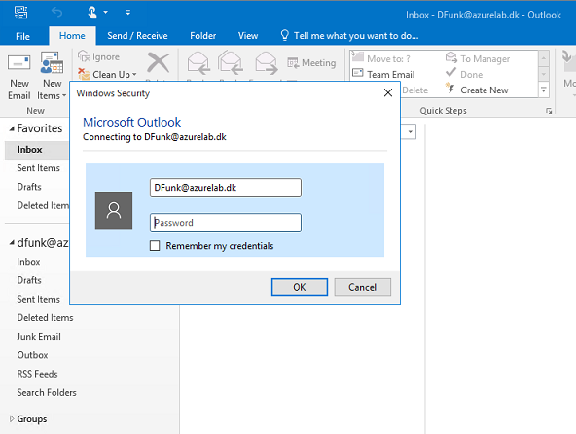This screenshot has width=576, height=434.
Task: Open the Touch/Mouse Mode toolbar button
Action: coord(92,13)
